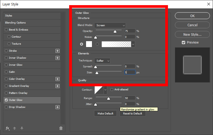
Task: Open the Technique Softer dropdown
Action: tap(102, 61)
